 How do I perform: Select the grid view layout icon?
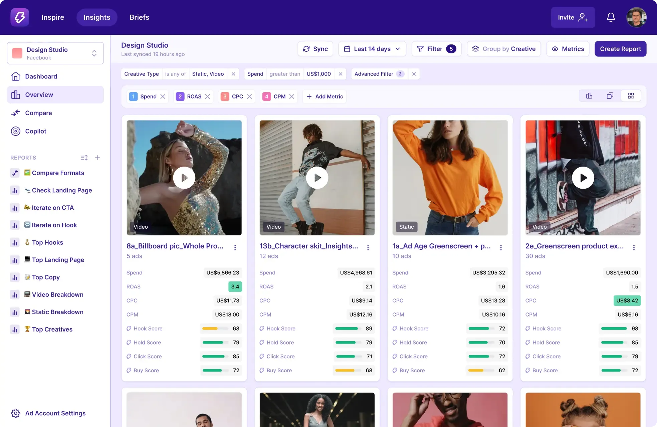(x=631, y=96)
